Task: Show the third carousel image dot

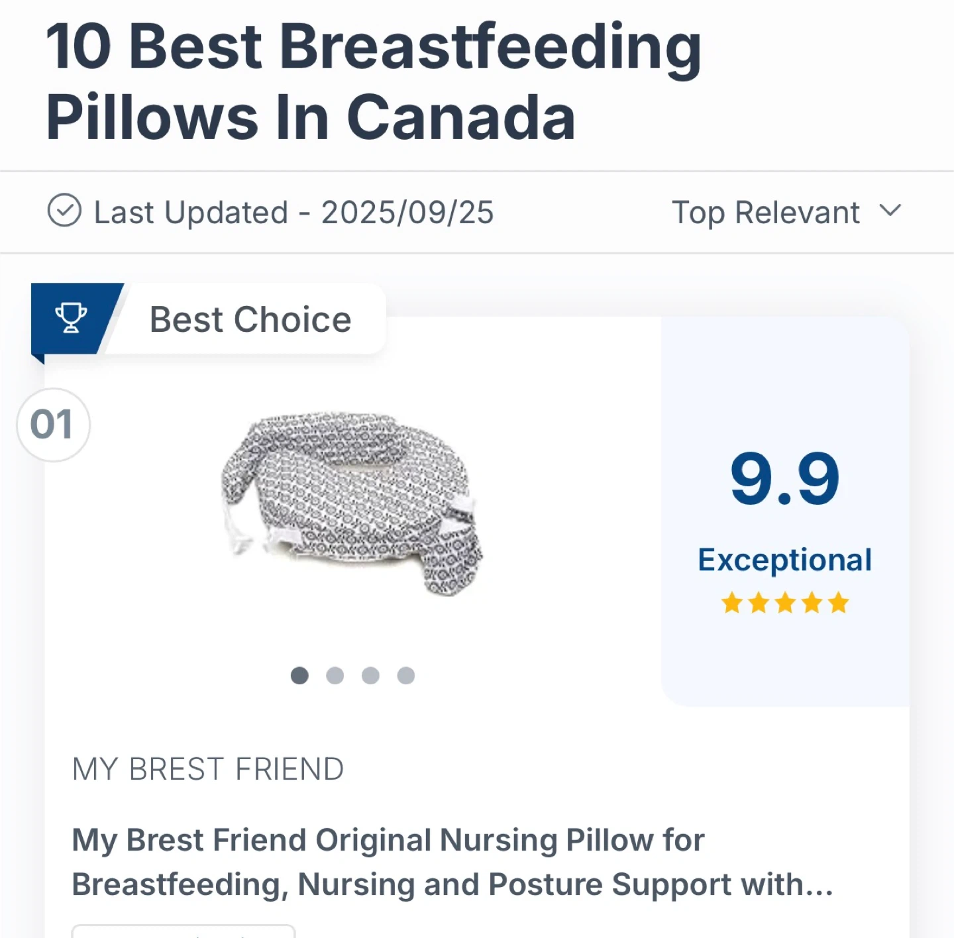Action: pos(370,676)
